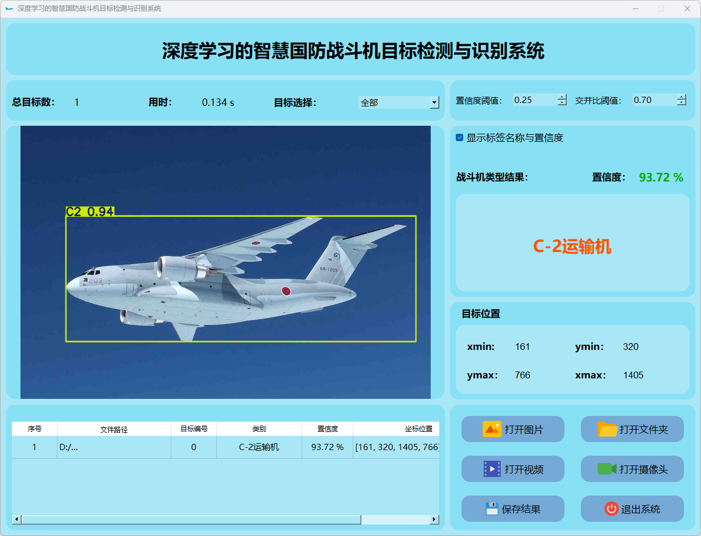The width and height of the screenshot is (701, 536).
Task: Open the 目标选择 dropdown showing 全部
Action: (434, 102)
